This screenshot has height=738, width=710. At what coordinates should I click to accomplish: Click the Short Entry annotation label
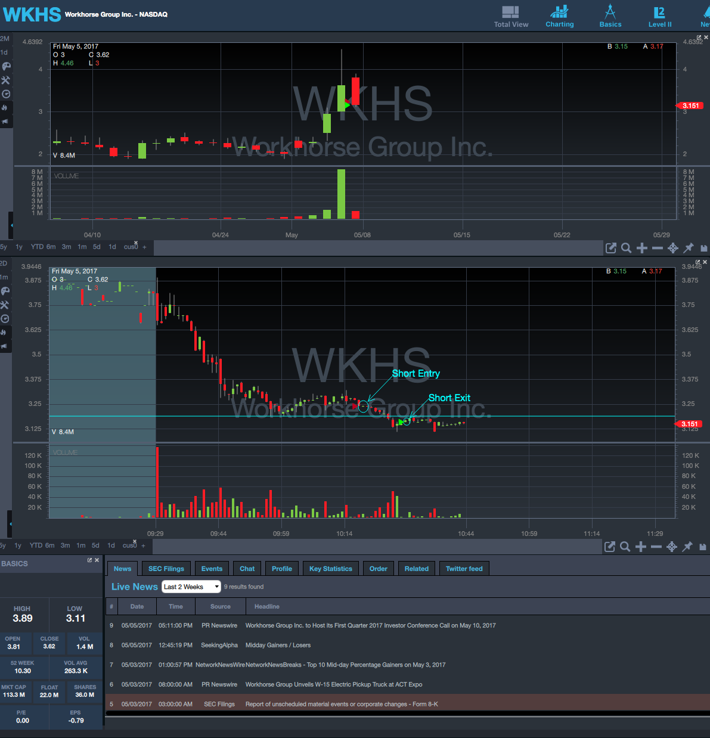point(416,373)
